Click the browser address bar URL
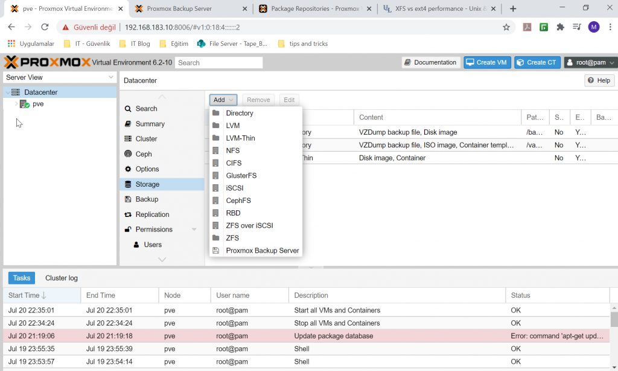Viewport: 618px width, 371px height. 182,27
